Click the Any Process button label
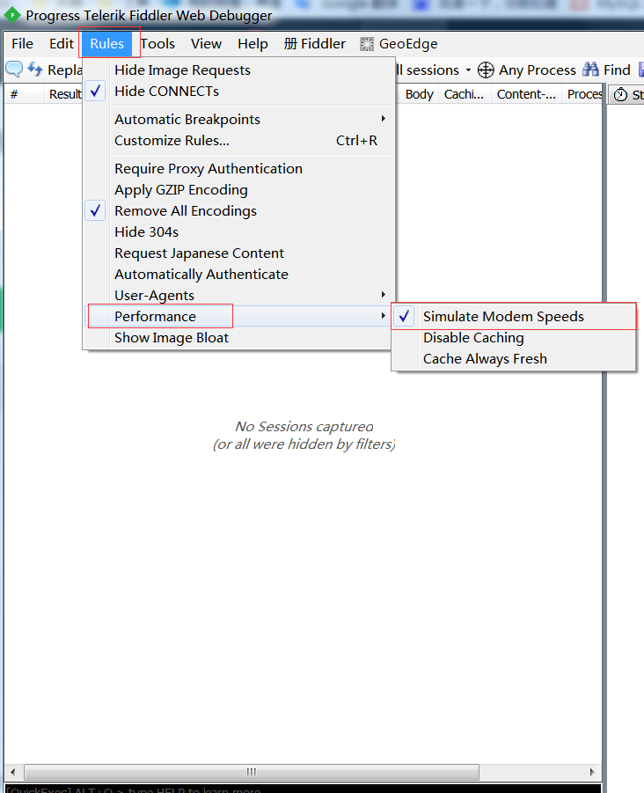644x793 pixels. click(x=538, y=70)
